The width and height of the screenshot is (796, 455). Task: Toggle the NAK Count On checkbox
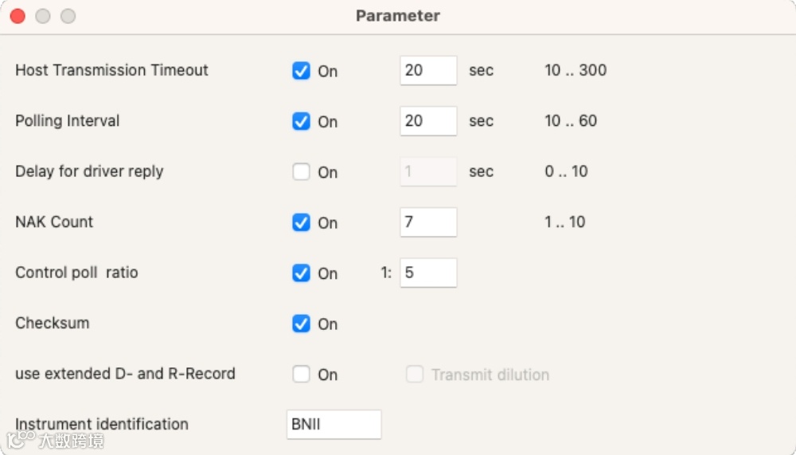(x=301, y=222)
